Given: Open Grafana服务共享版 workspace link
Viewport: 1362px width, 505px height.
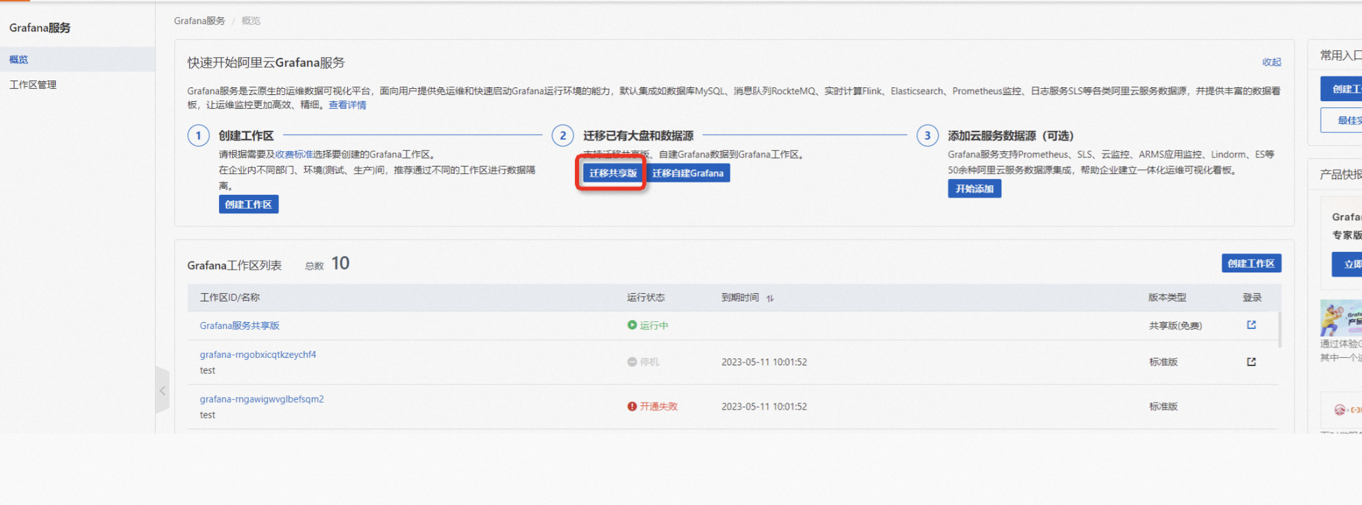Looking at the screenshot, I should point(240,325).
